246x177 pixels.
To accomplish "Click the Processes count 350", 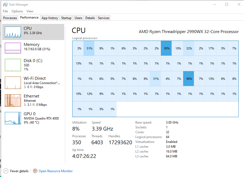I will (77, 142).
